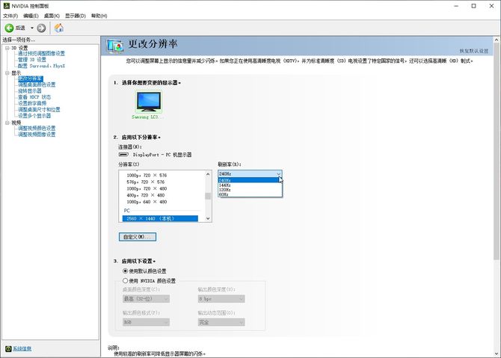Click the green Back arrow icon
501x358 pixels.
click(10, 28)
